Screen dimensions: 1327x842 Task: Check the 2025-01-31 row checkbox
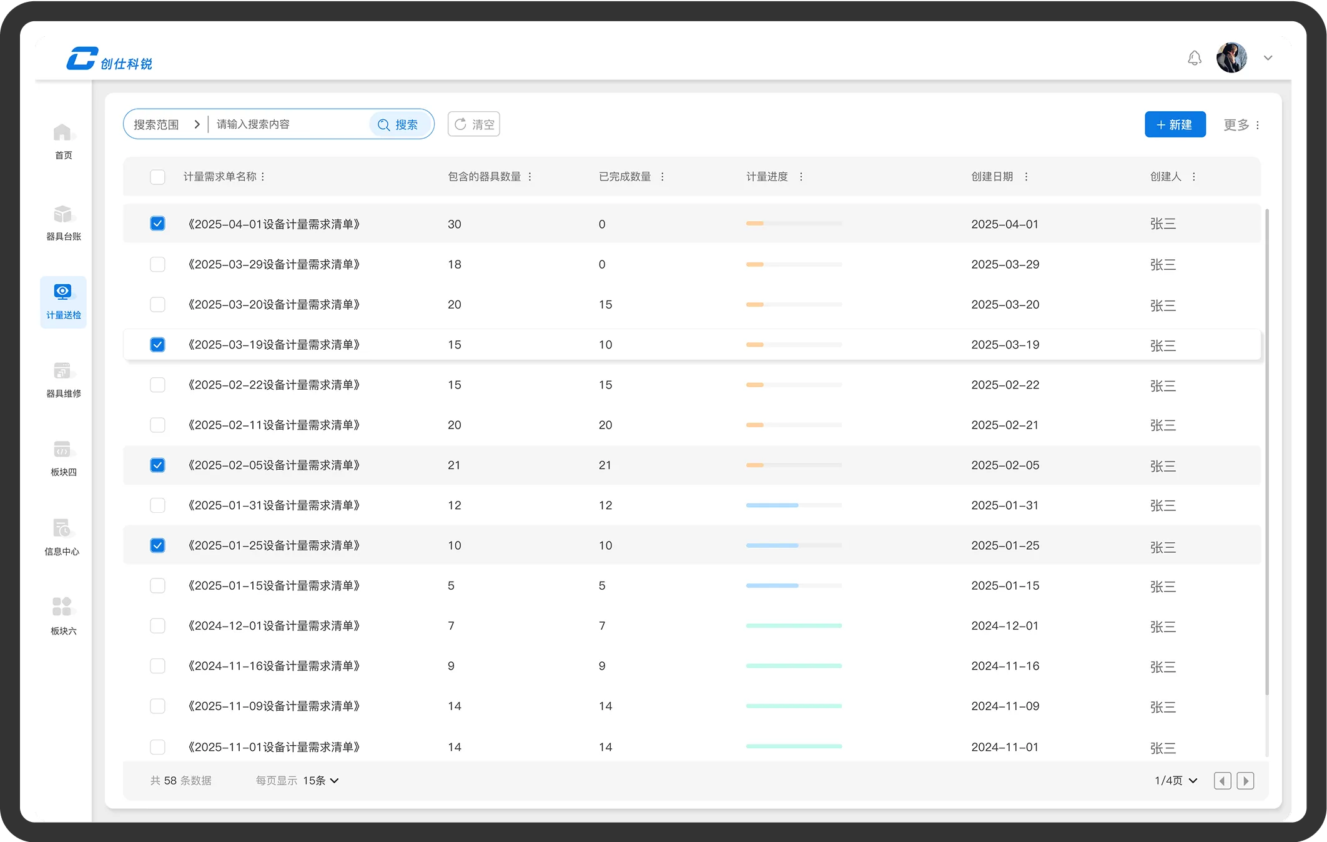tap(157, 505)
